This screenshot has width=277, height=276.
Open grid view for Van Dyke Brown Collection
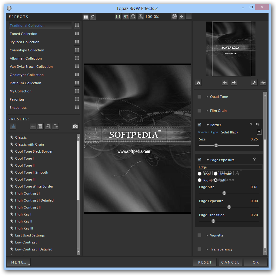(x=77, y=66)
